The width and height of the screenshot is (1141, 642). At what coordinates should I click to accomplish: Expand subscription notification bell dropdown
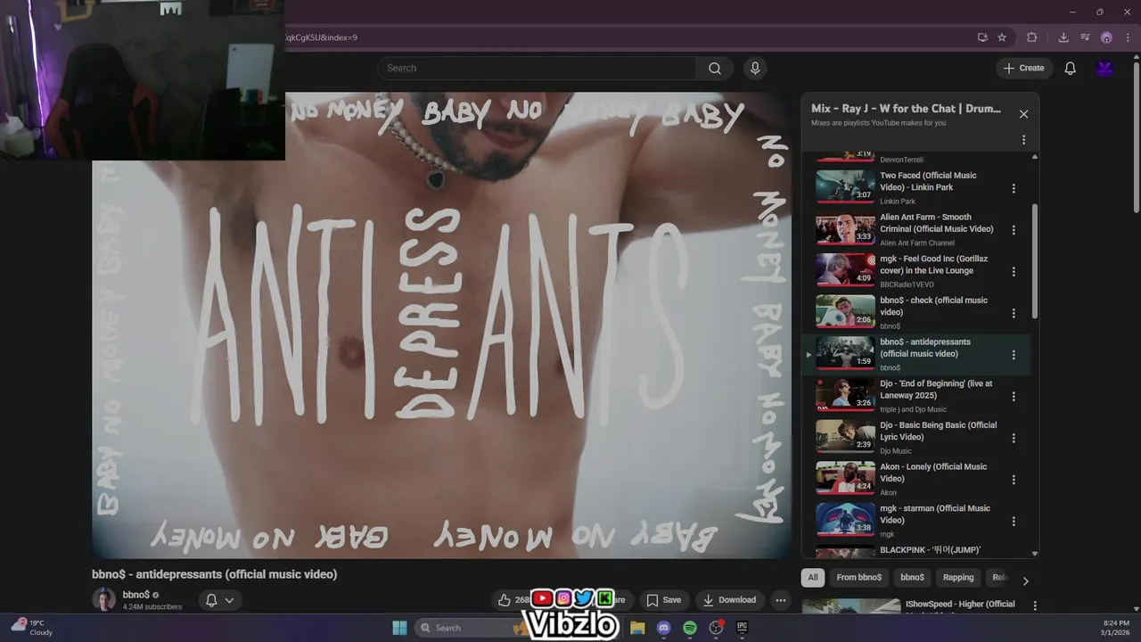pos(219,600)
